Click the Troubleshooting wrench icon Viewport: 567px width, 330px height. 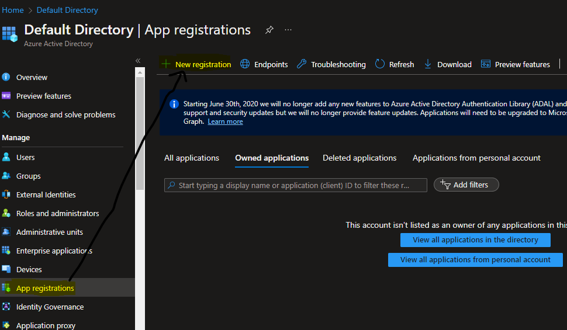click(x=302, y=64)
